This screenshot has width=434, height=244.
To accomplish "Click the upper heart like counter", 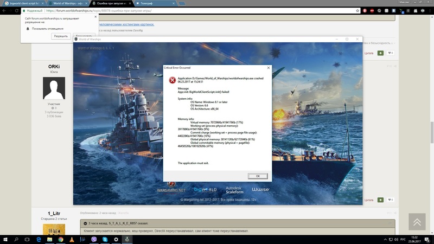I will (x=391, y=53).
